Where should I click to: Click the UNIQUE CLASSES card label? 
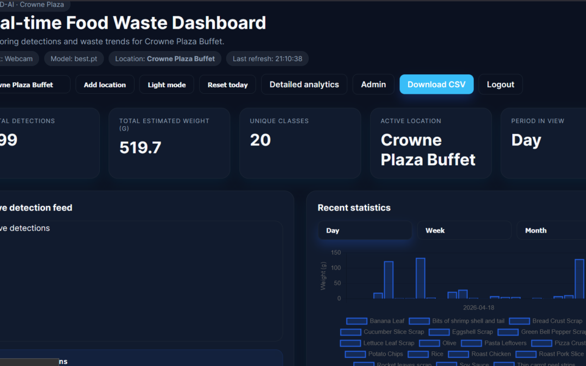pyautogui.click(x=279, y=121)
